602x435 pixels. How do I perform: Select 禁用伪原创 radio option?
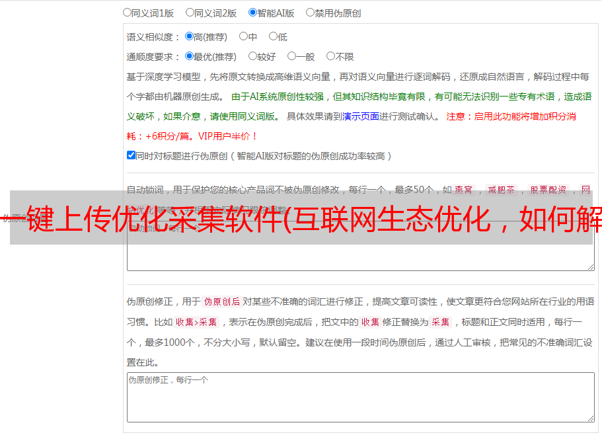[x=310, y=13]
